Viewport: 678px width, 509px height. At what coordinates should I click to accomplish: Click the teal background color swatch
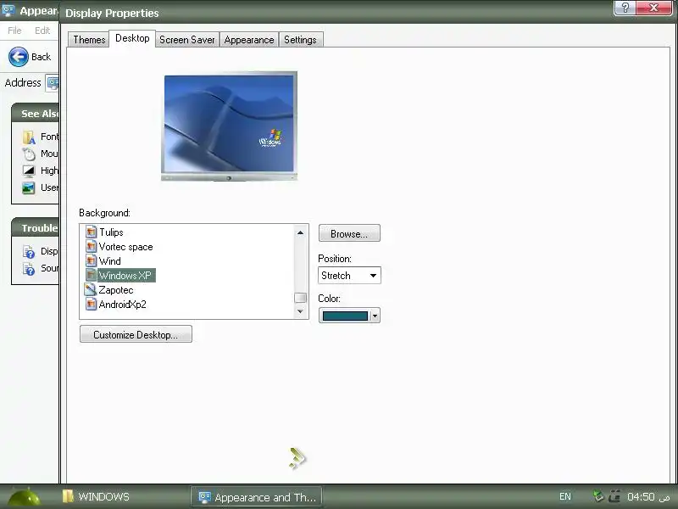(345, 316)
